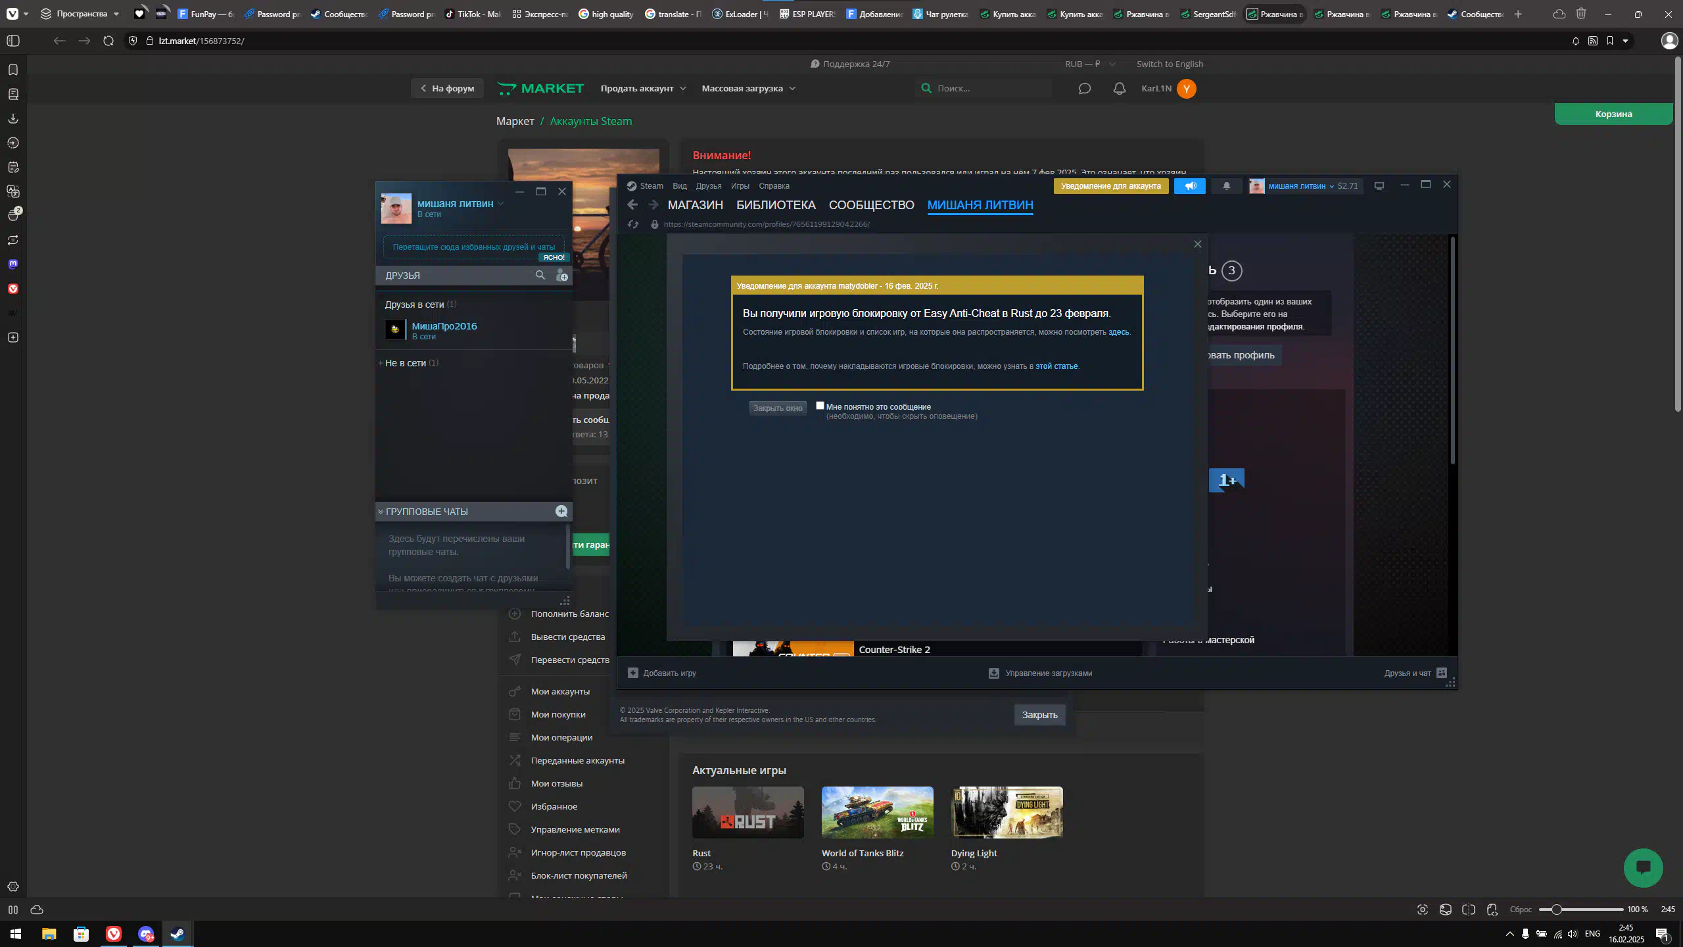This screenshot has width=1683, height=947.
Task: Open Vivaldi sidebar settings gear
Action: (x=13, y=886)
